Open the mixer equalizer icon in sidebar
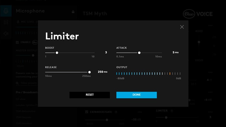The image size is (226, 127). pyautogui.click(x=6, y=22)
